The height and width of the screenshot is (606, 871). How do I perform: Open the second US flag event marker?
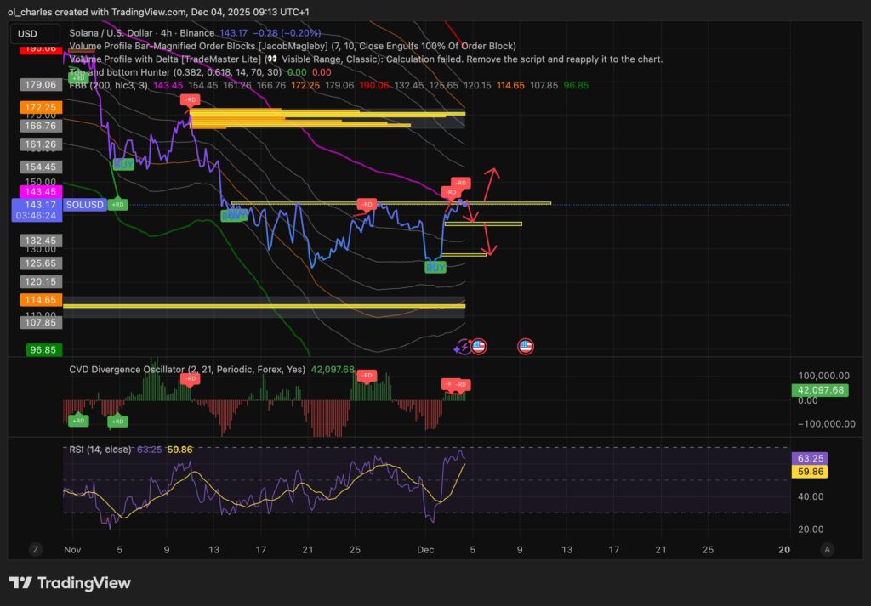(x=525, y=345)
